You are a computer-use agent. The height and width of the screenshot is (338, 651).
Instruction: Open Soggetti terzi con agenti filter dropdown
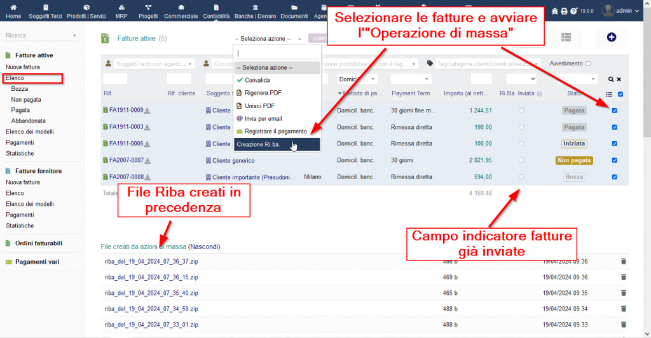(x=154, y=64)
